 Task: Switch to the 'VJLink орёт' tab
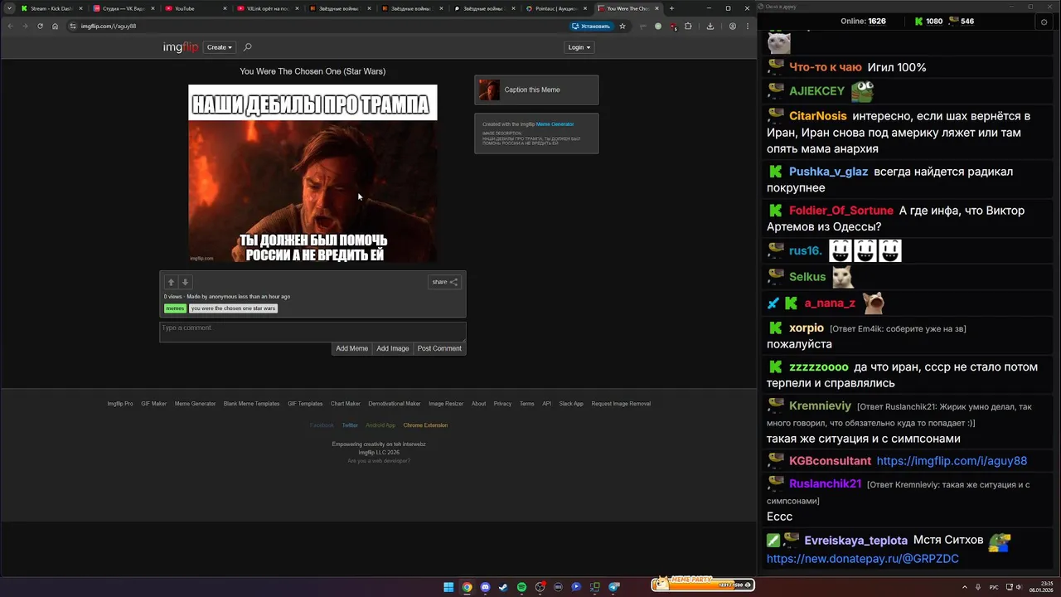pos(266,8)
